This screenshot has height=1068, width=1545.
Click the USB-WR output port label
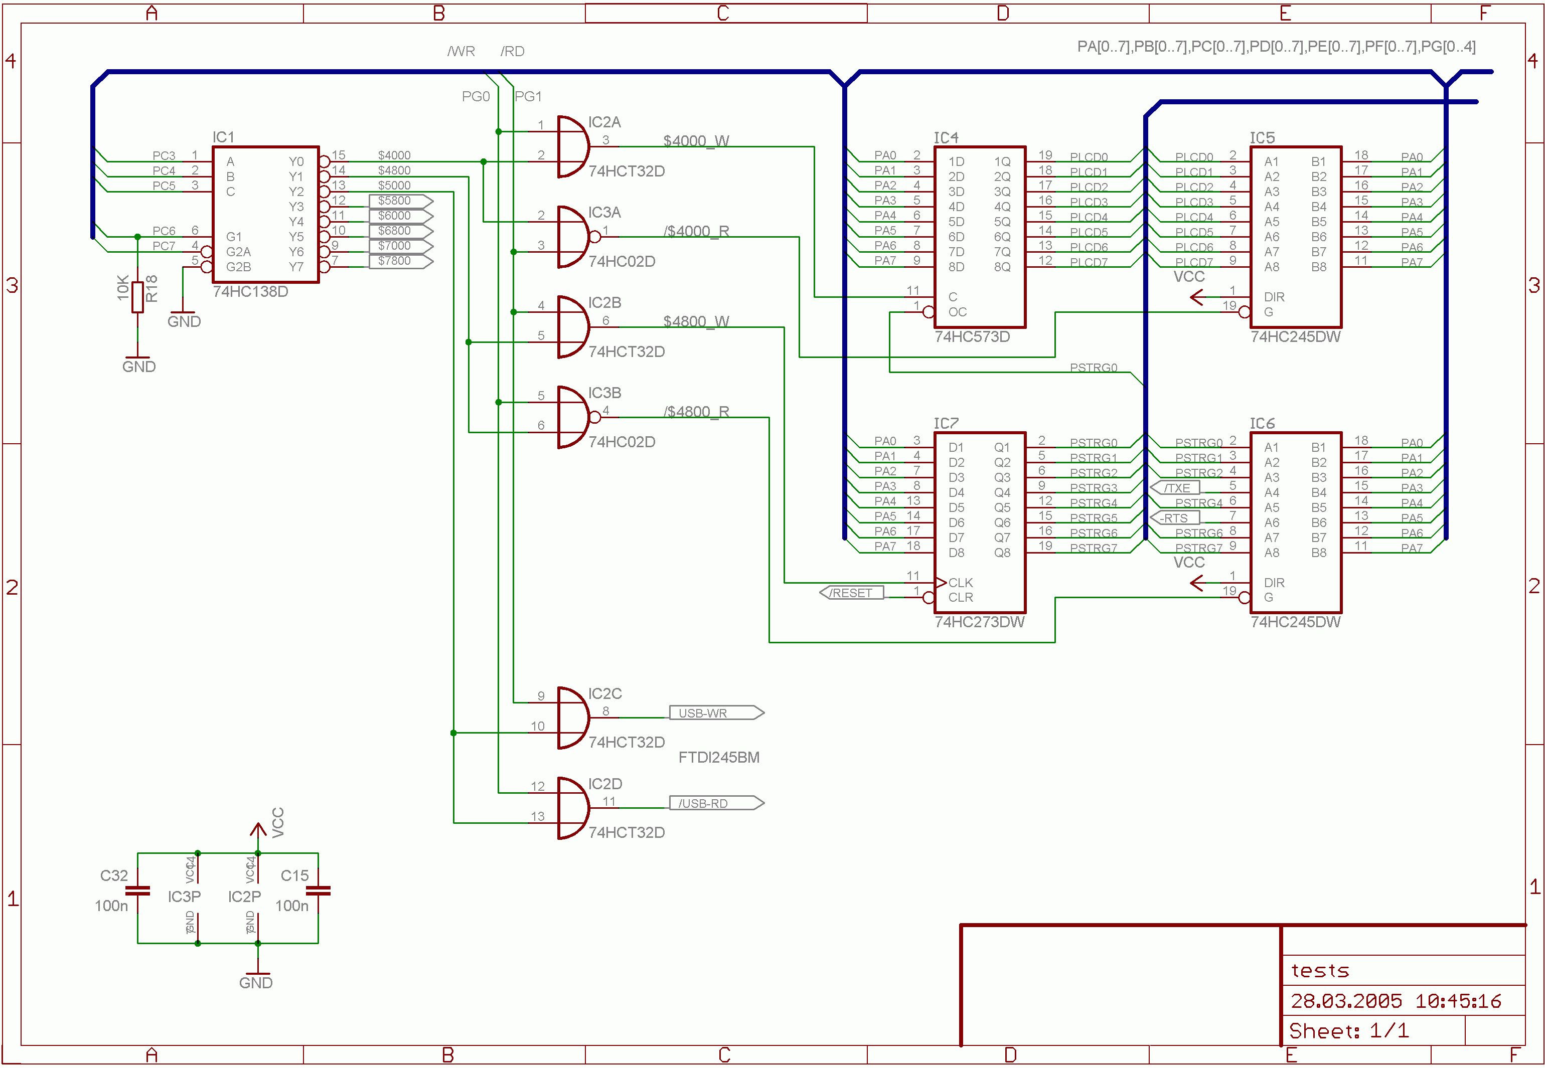[x=715, y=713]
